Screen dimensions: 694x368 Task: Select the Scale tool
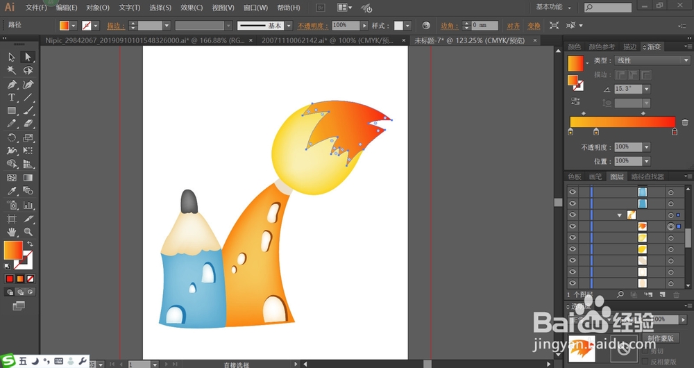click(x=28, y=137)
